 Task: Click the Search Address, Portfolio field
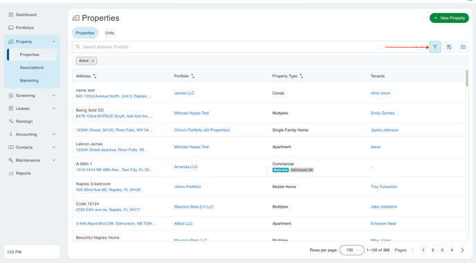click(250, 47)
